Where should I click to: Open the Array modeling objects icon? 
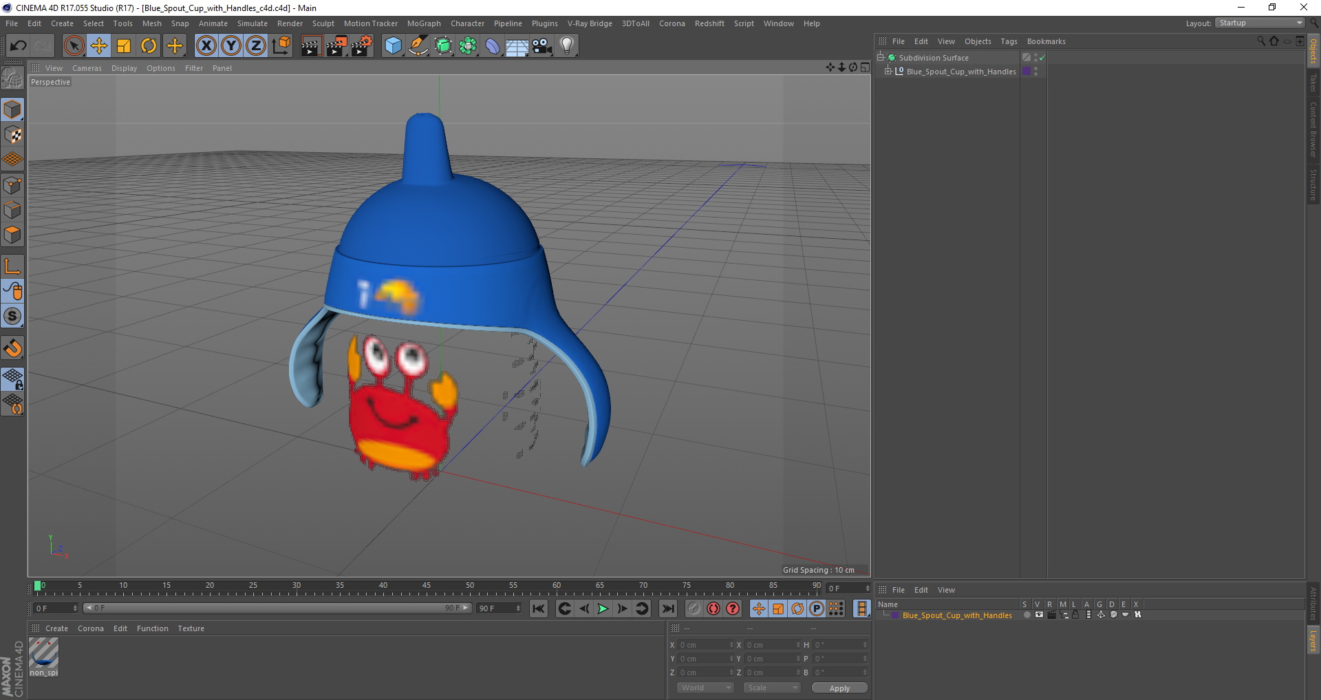469,46
